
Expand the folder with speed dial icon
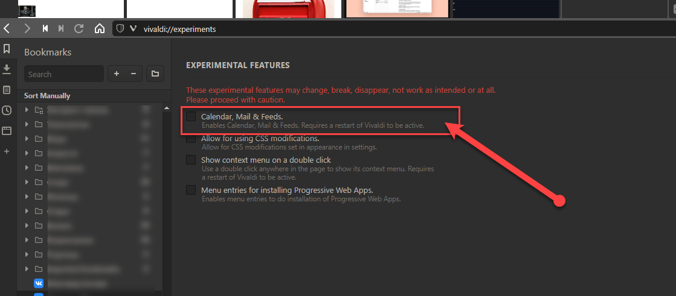point(27,110)
